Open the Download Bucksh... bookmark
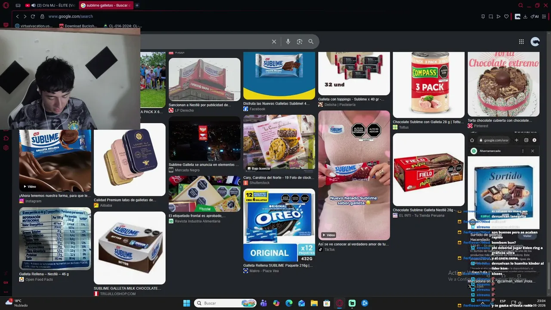Image resolution: width=551 pixels, height=310 pixels. (x=78, y=26)
